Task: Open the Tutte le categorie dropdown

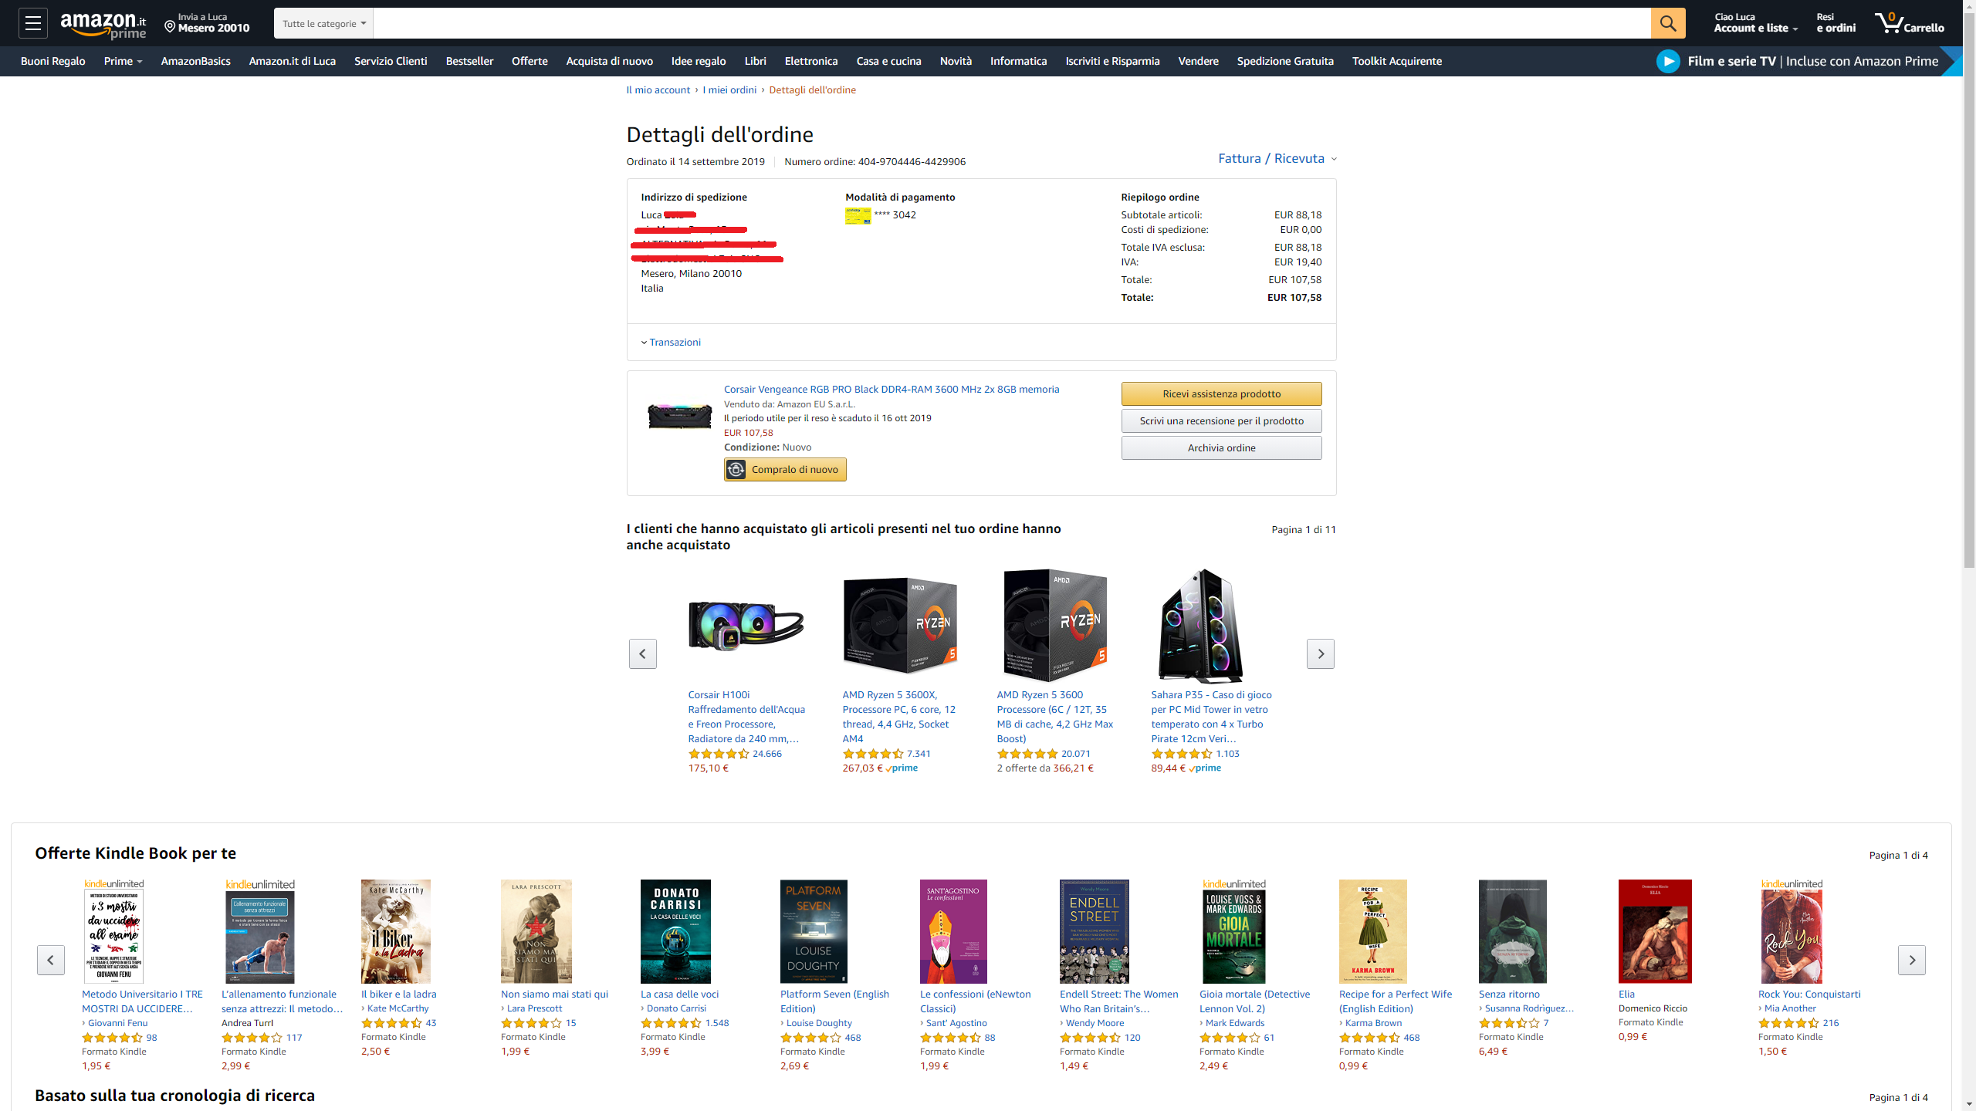Action: (x=323, y=23)
